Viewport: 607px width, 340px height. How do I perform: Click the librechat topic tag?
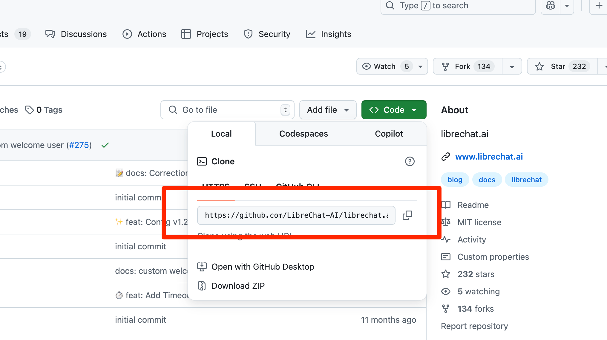(526, 180)
